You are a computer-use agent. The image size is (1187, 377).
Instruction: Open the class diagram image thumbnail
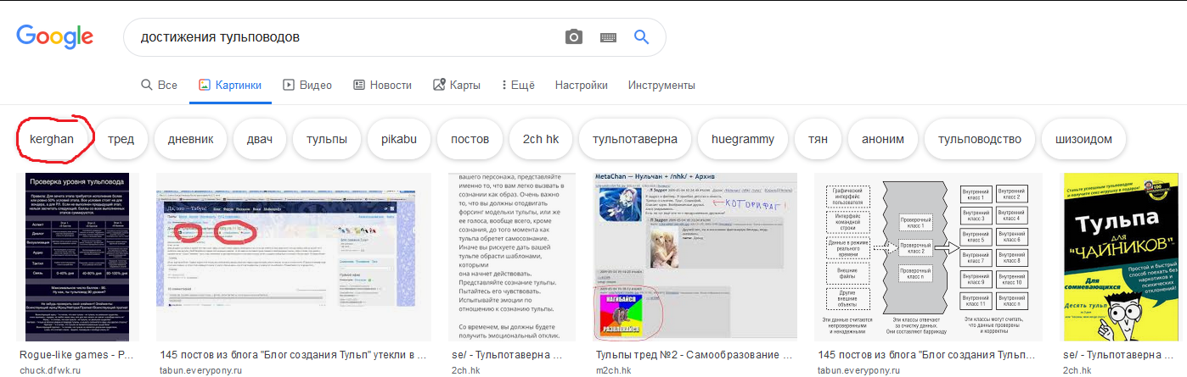pyautogui.click(x=930, y=256)
